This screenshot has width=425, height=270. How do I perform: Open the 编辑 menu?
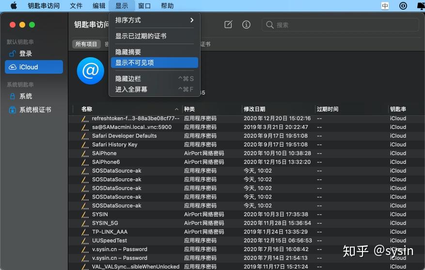coord(99,6)
